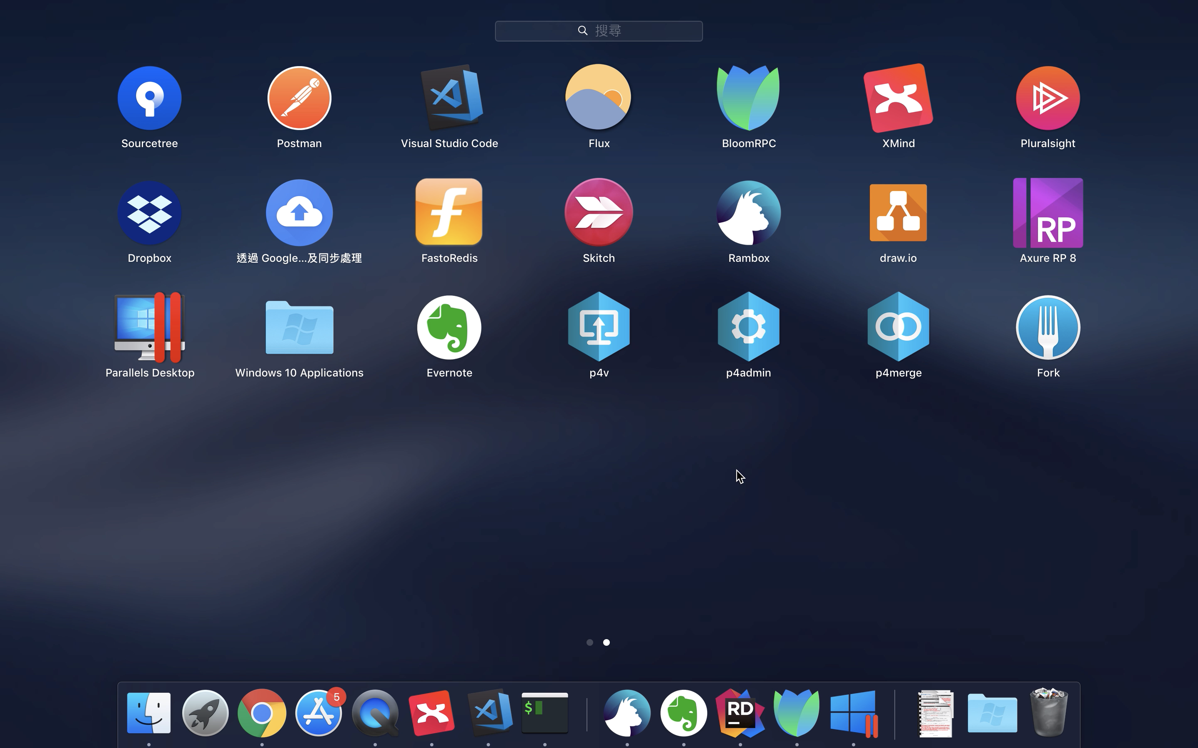
Task: Open the Pluralsight app
Action: pos(1047,98)
